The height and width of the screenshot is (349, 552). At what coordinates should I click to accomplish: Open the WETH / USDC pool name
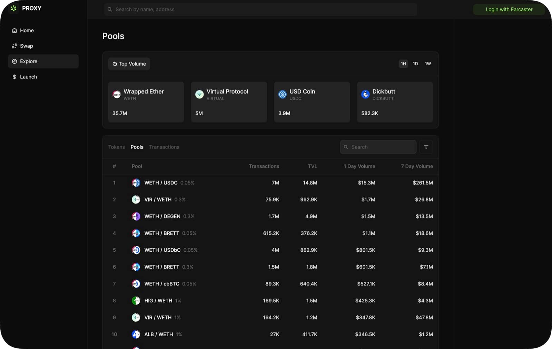click(x=161, y=183)
